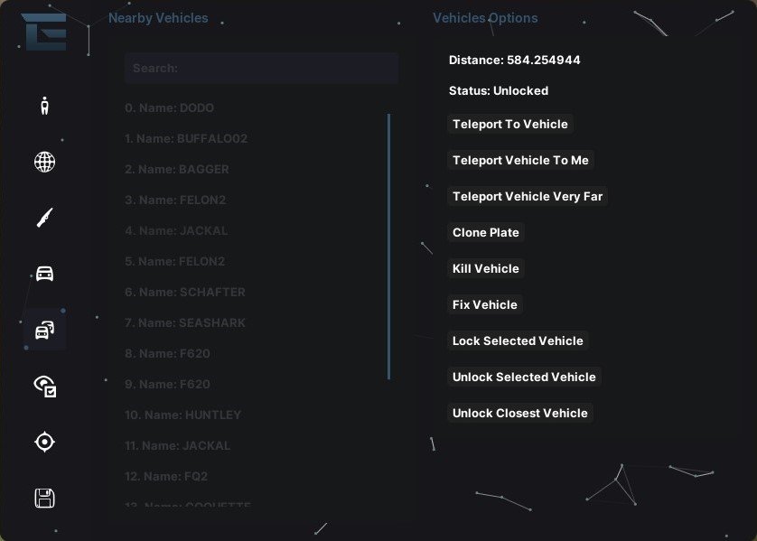Open the eye with checkmark visuals icon
757x541 pixels.
click(x=44, y=387)
